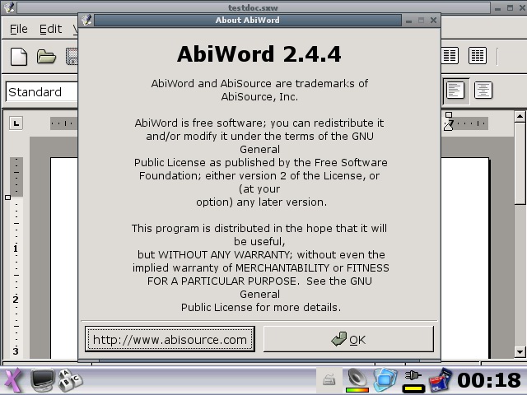This screenshot has width=527, height=395.
Task: Click the Open file folder icon
Action: pos(46,57)
